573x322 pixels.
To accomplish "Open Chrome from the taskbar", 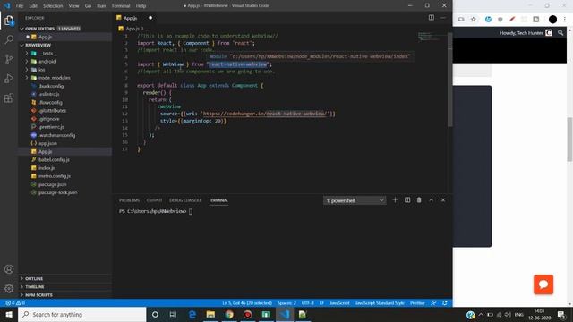I will 229,314.
